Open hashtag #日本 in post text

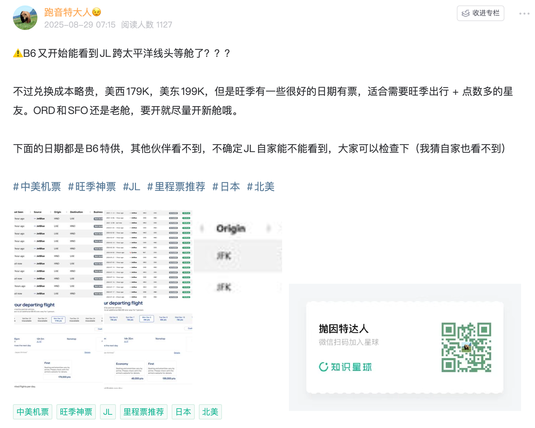tap(226, 186)
